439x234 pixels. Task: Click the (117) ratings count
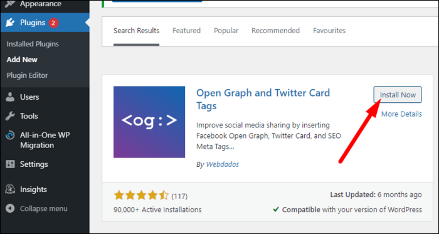pyautogui.click(x=179, y=196)
